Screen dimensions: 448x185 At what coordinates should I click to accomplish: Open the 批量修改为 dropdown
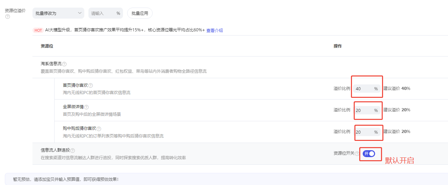(58, 13)
